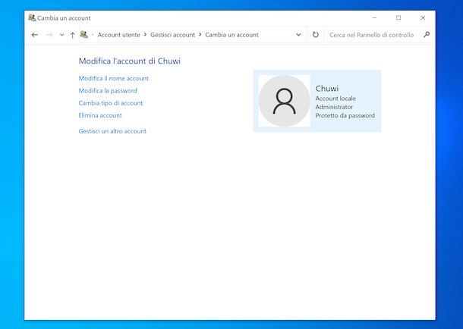Select Cambia un account breadcrumb
Image resolution: width=463 pixels, height=329 pixels.
[x=231, y=35]
